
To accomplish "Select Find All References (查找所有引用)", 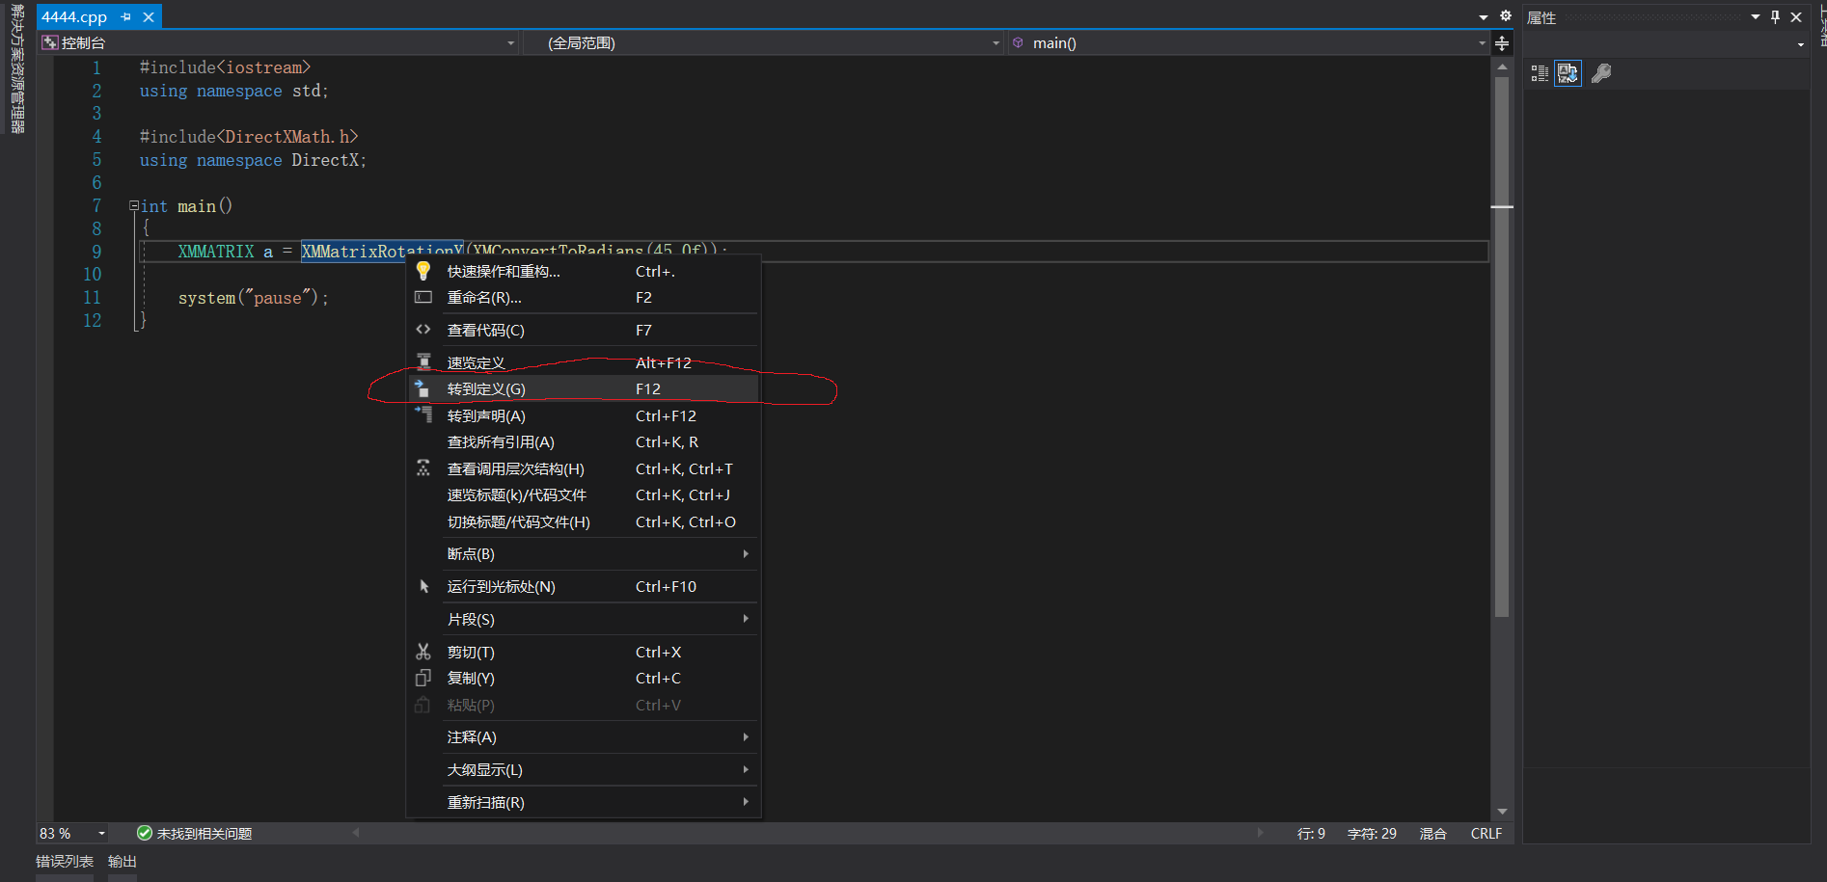I will point(584,442).
